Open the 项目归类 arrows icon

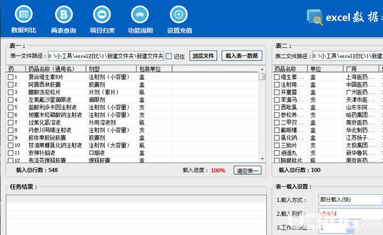click(x=102, y=15)
